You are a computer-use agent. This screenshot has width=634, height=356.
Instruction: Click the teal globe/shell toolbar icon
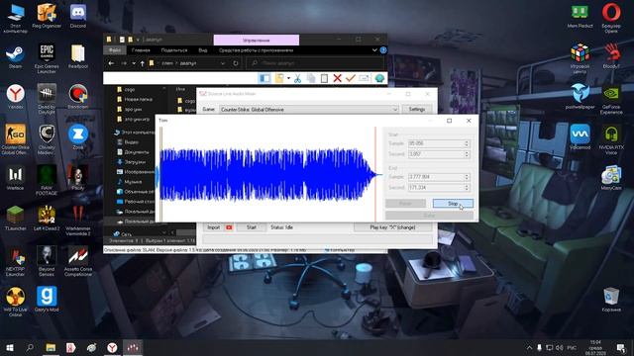(x=379, y=78)
